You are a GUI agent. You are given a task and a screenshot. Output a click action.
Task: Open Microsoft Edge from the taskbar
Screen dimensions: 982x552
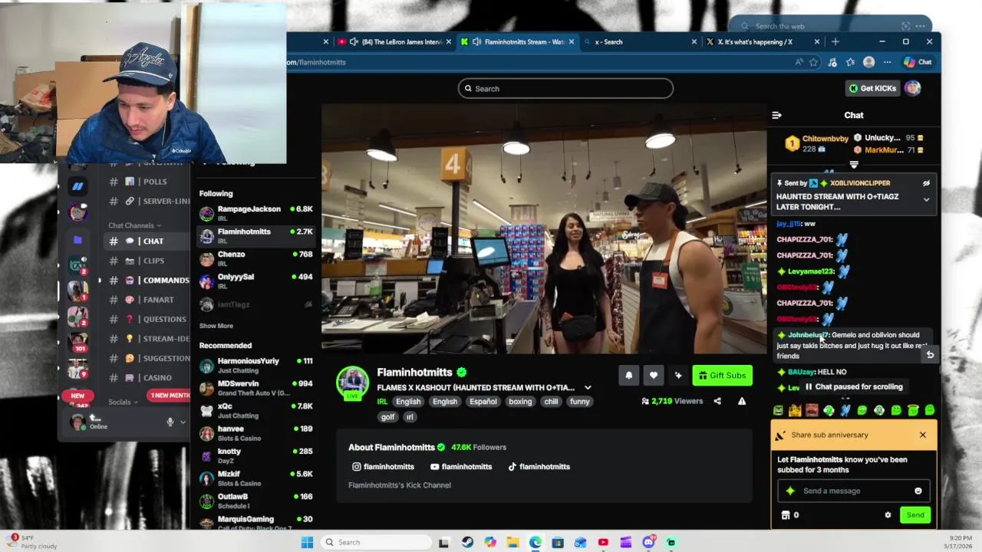tap(535, 542)
